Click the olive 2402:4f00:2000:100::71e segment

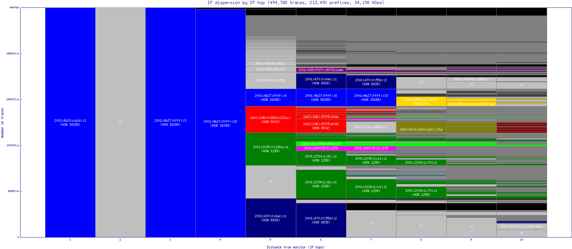[421, 129]
